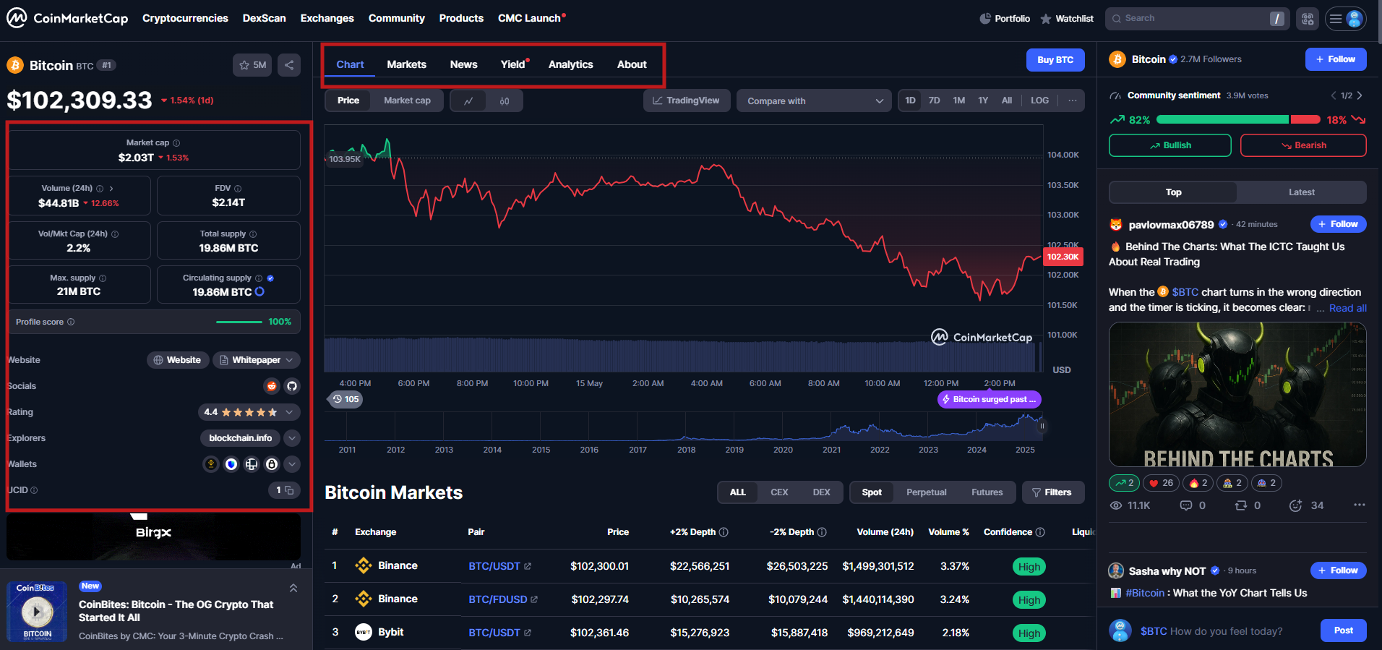The width and height of the screenshot is (1382, 650).
Task: Expand the Whitepaper dropdown
Action: pos(257,360)
